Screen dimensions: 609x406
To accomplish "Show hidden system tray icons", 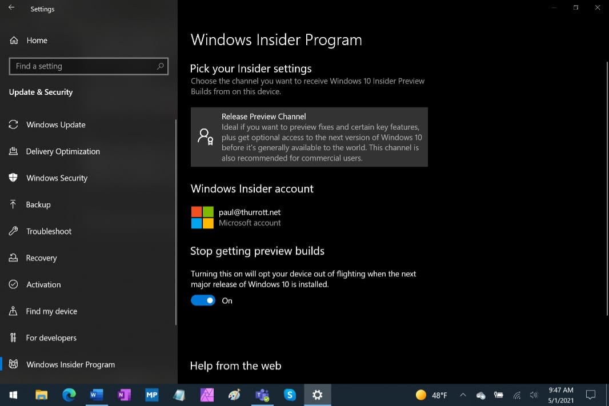I will click(x=463, y=395).
